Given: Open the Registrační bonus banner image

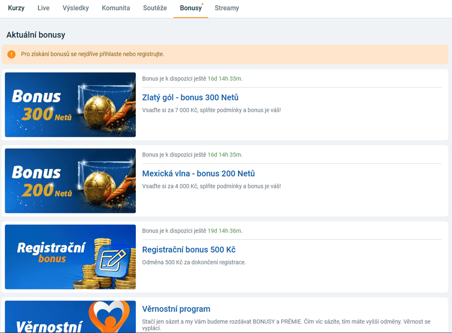Looking at the screenshot, I should pyautogui.click(x=70, y=257).
